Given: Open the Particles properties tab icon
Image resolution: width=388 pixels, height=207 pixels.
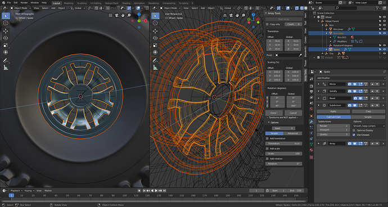Looking at the screenshot, I should 312,127.
